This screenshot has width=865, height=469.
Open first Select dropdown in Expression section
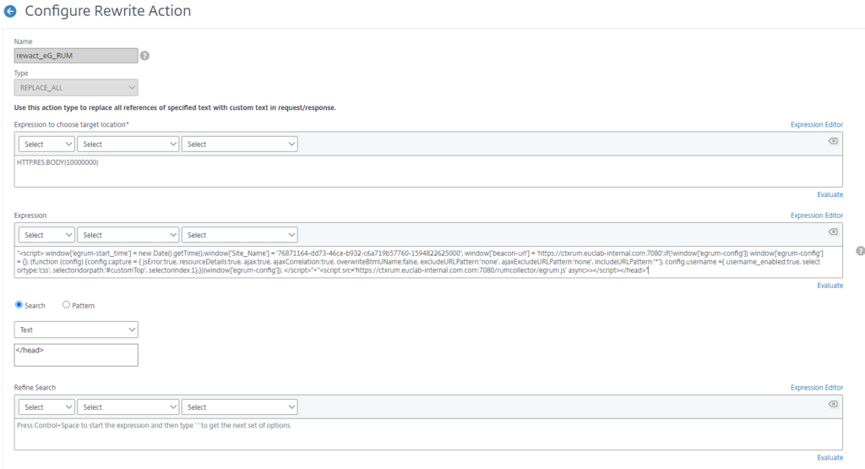click(47, 235)
